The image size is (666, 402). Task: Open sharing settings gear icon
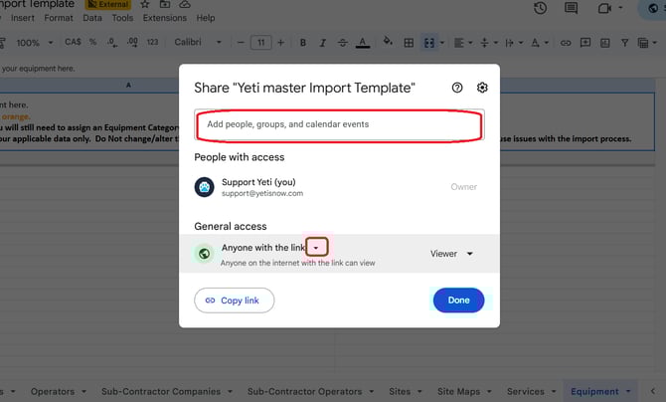pyautogui.click(x=482, y=88)
